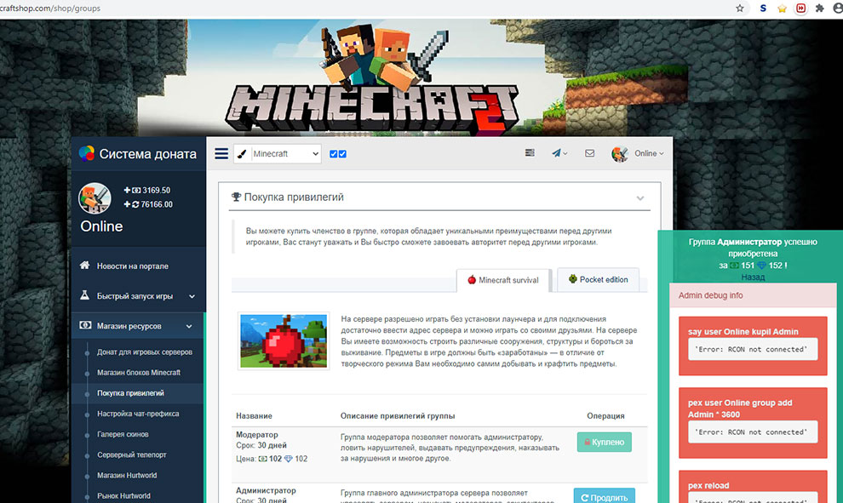The image size is (843, 503).
Task: Open the browser extensions puzzle icon
Action: point(819,9)
